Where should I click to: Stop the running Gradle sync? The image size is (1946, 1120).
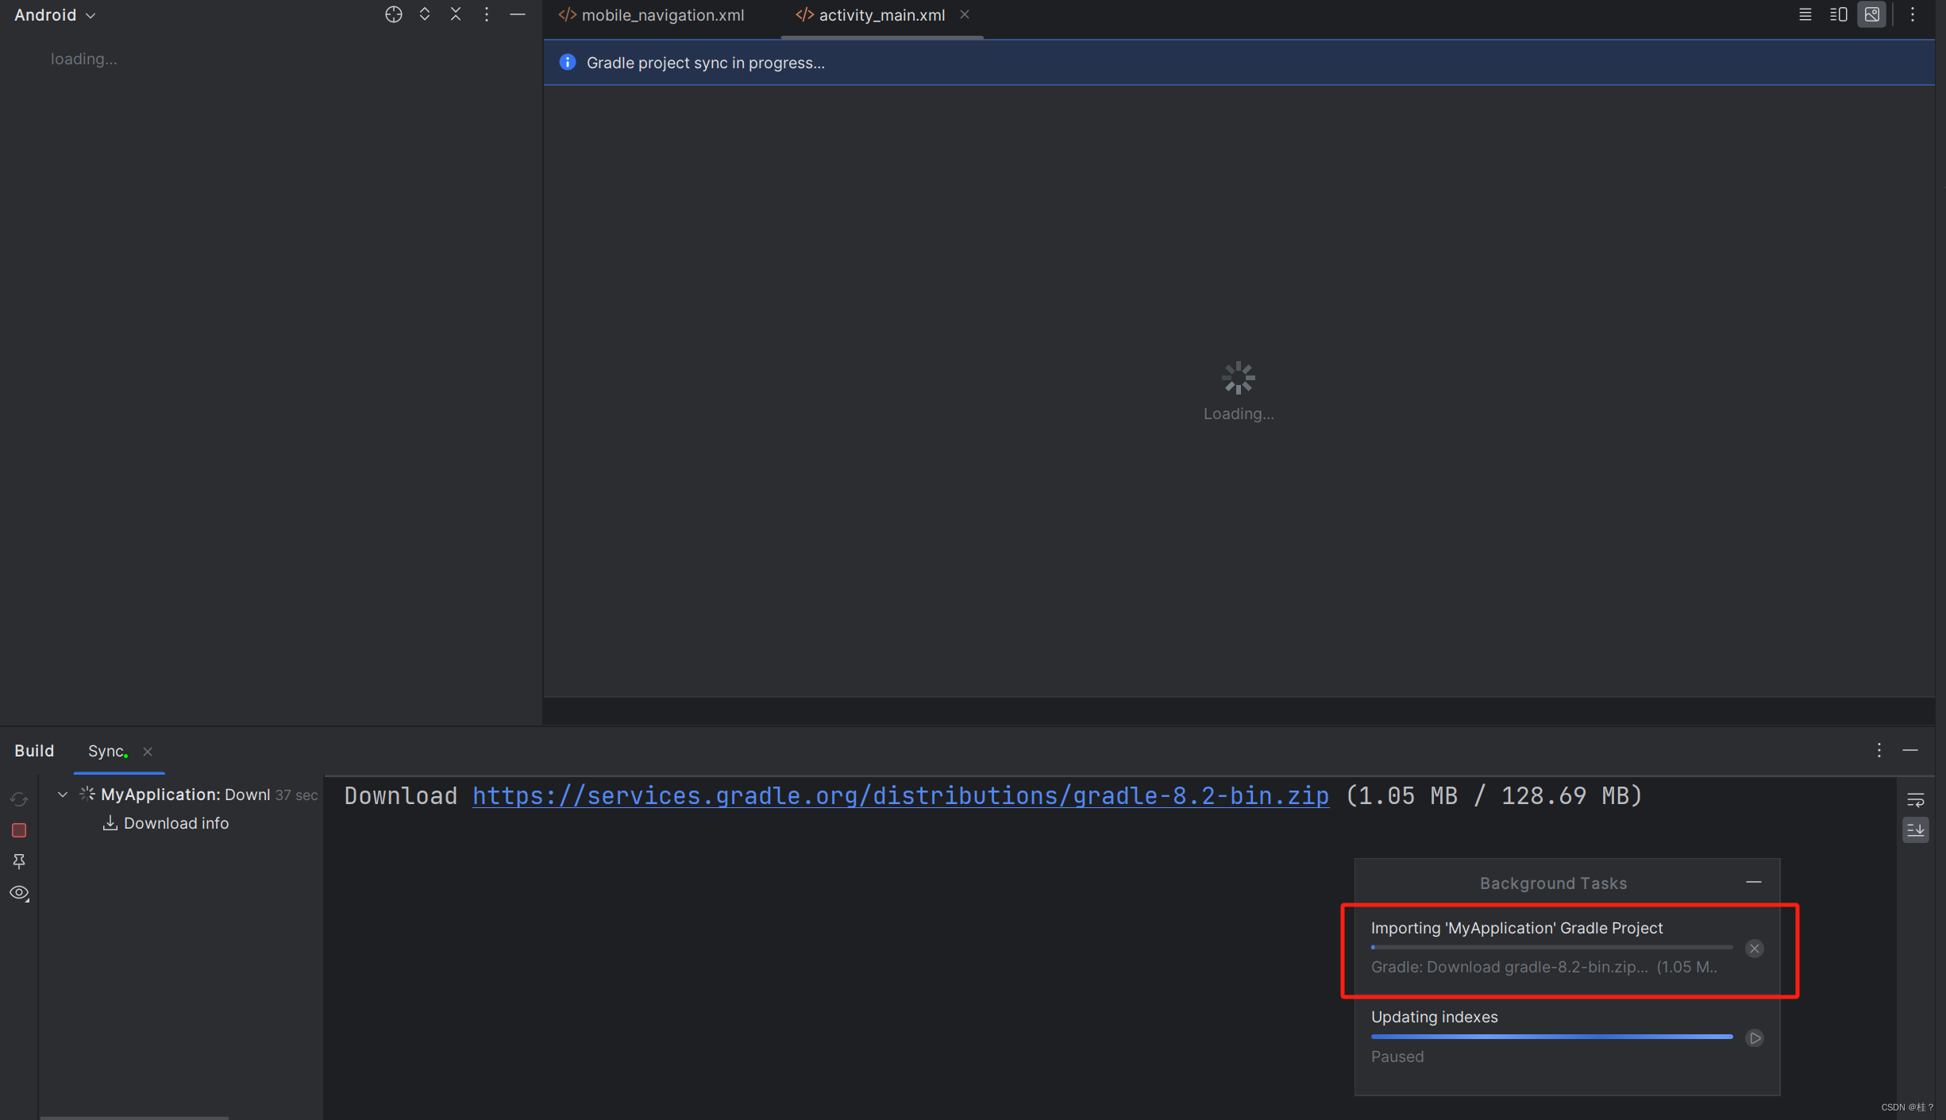pyautogui.click(x=19, y=829)
